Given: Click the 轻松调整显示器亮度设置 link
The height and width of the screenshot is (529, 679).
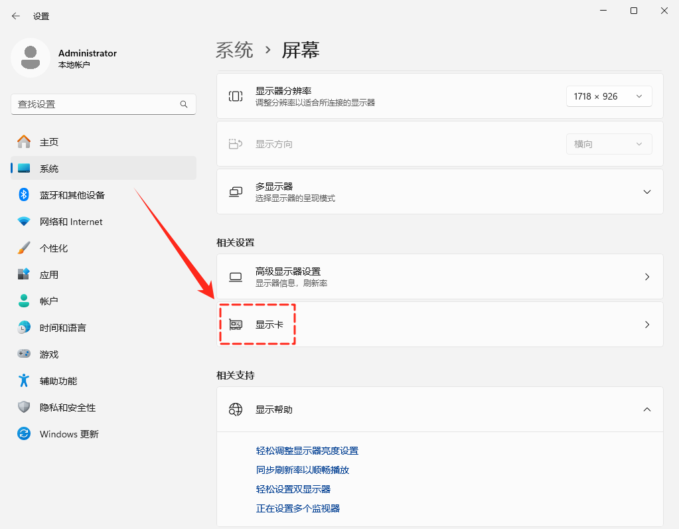Looking at the screenshot, I should tap(307, 450).
